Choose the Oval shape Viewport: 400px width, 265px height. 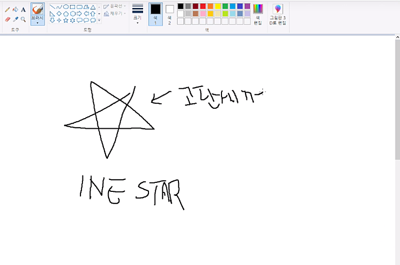(x=66, y=7)
